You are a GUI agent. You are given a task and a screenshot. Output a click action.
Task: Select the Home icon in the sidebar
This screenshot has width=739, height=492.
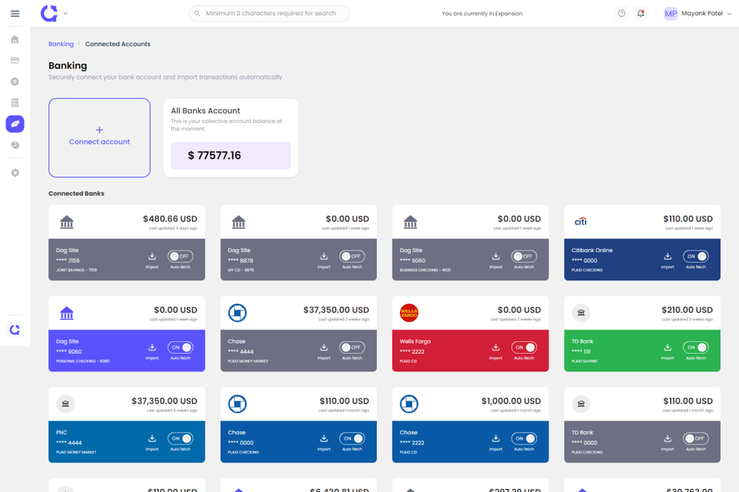click(x=14, y=39)
